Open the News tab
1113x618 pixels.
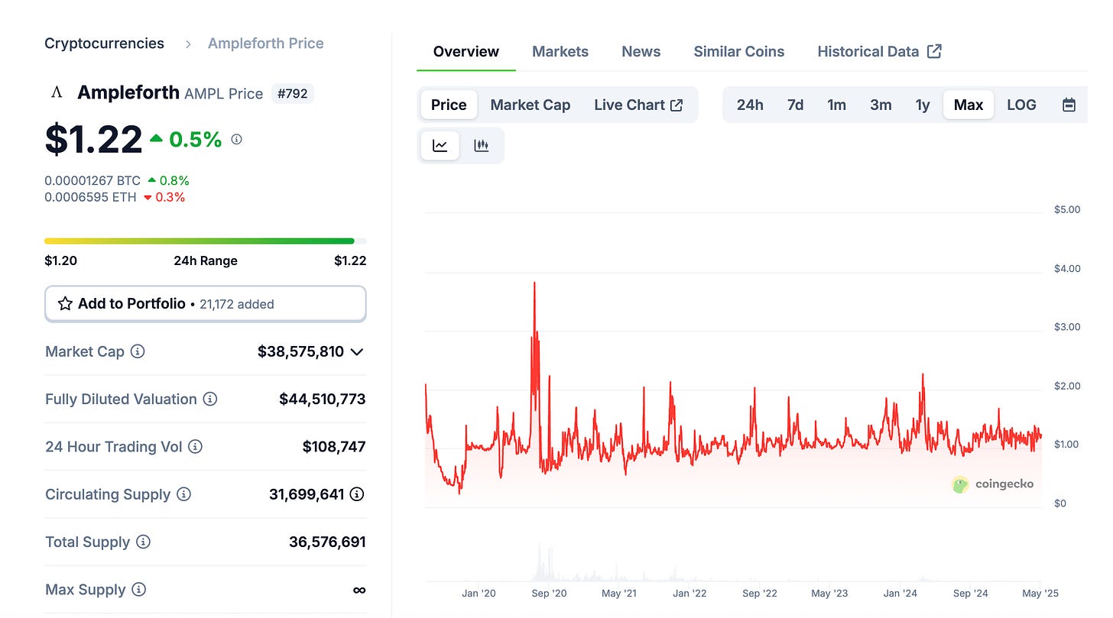[641, 51]
